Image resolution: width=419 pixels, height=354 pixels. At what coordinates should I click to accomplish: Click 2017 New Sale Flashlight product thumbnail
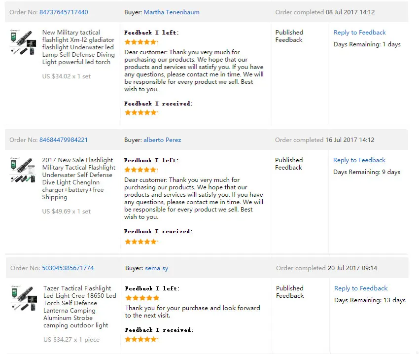(23, 170)
